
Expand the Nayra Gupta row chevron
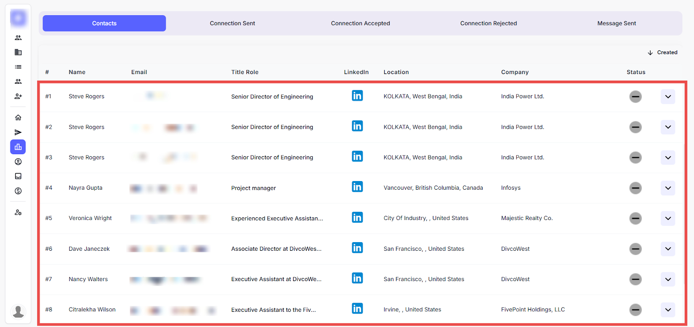[668, 188]
